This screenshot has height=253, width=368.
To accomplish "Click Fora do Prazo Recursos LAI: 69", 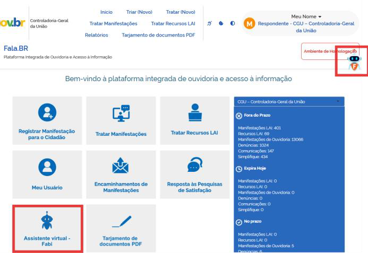I will (x=253, y=134).
